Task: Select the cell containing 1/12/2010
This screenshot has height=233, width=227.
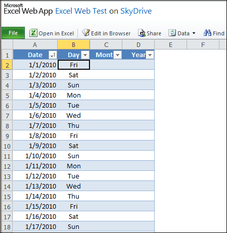Action: tap(35, 176)
